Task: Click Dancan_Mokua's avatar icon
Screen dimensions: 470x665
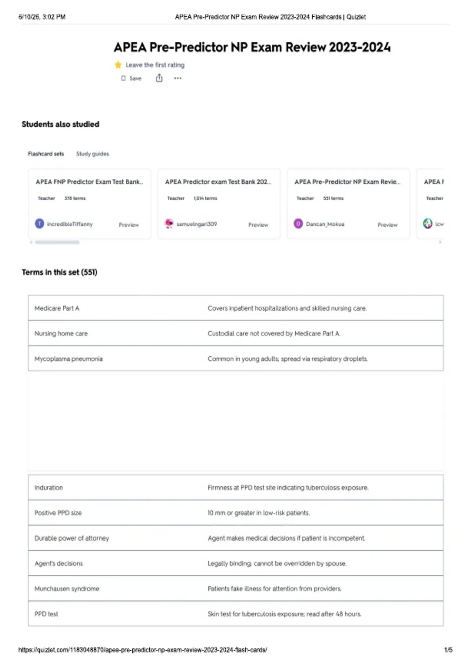Action: click(298, 224)
